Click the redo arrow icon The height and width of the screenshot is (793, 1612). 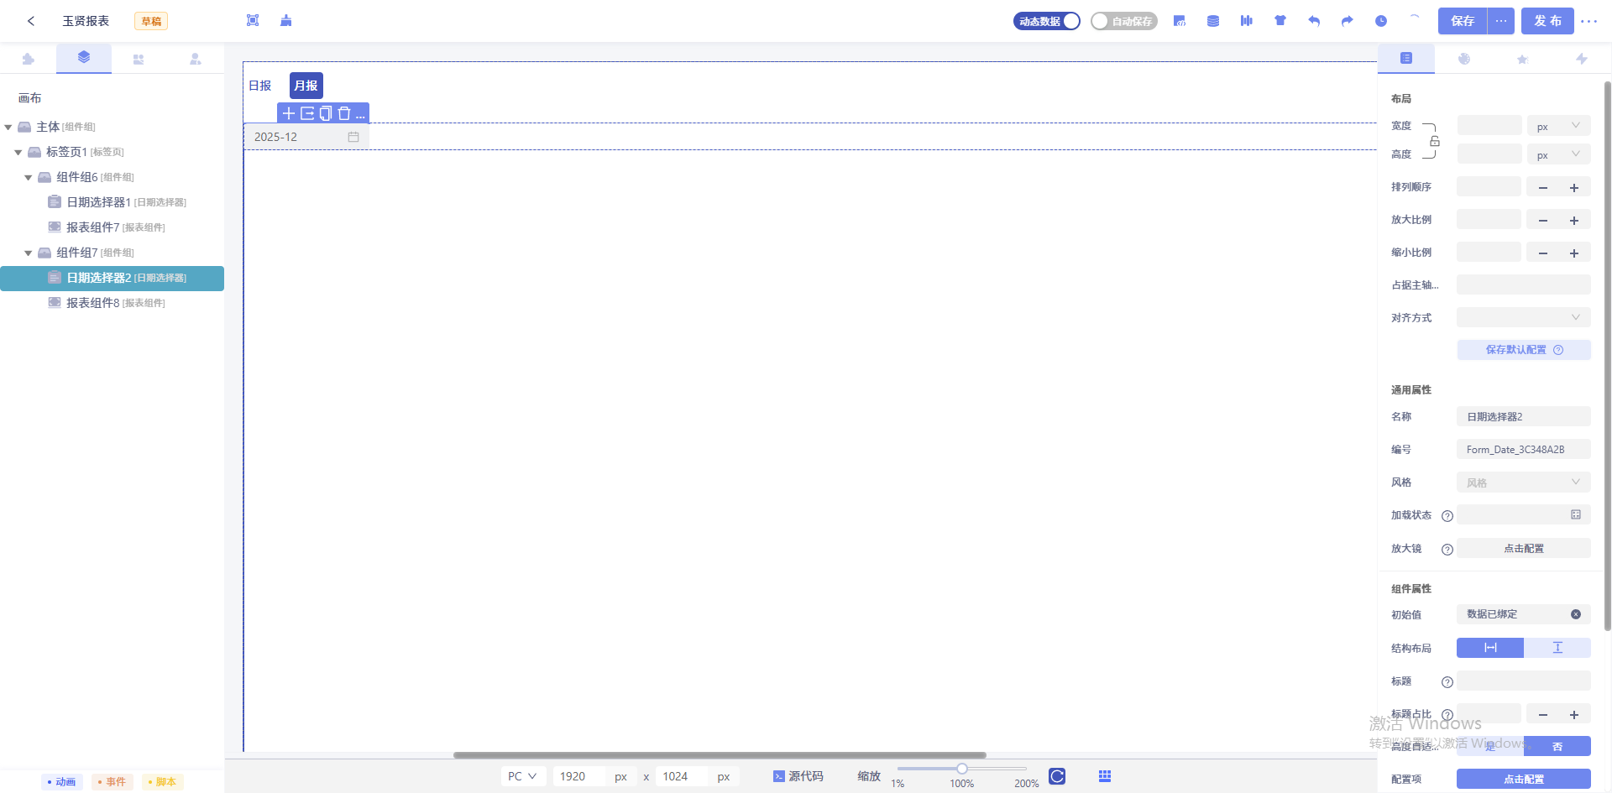[1347, 20]
